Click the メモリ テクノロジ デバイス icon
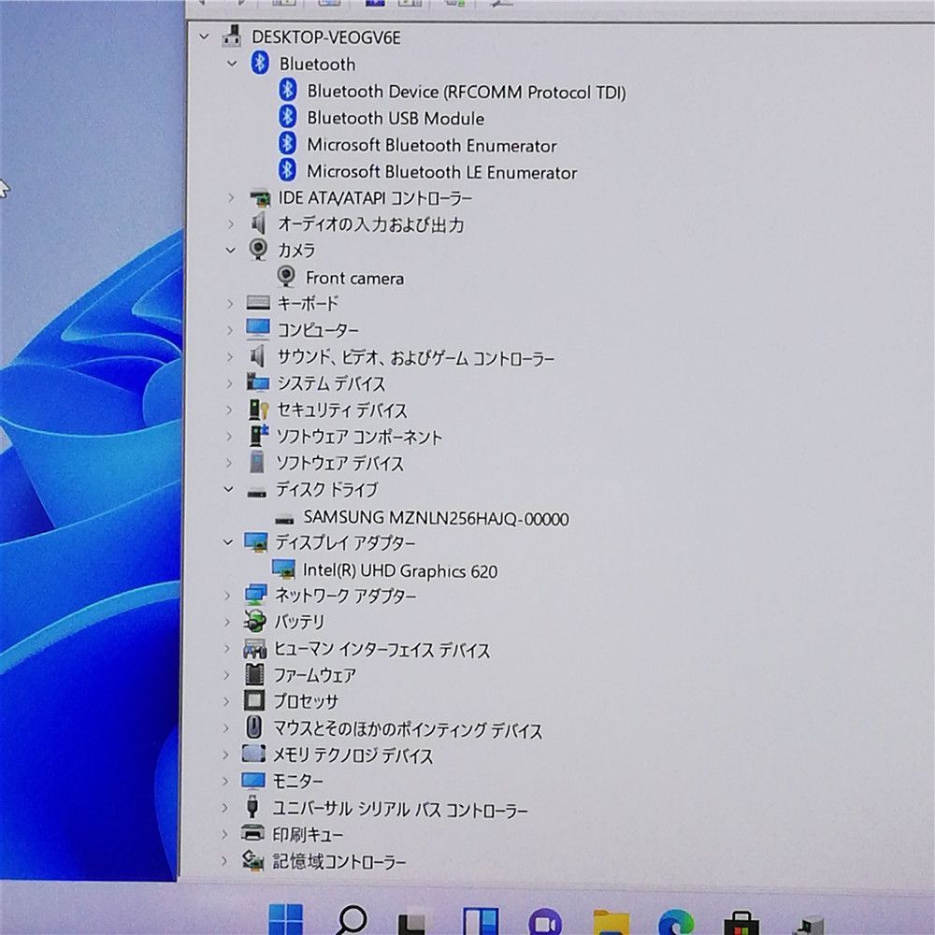This screenshot has height=935, width=935. click(252, 753)
